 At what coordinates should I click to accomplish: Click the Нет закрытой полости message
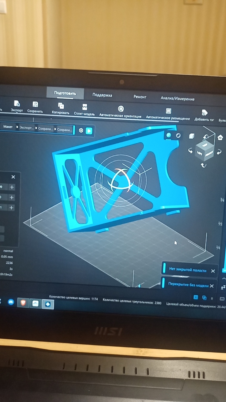188,269
